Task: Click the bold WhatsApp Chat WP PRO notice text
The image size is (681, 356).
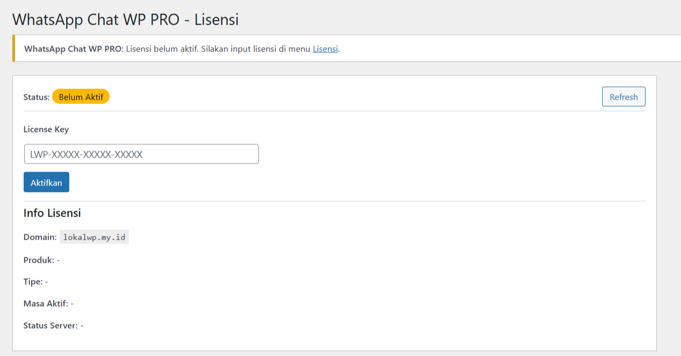Action: tap(74, 49)
